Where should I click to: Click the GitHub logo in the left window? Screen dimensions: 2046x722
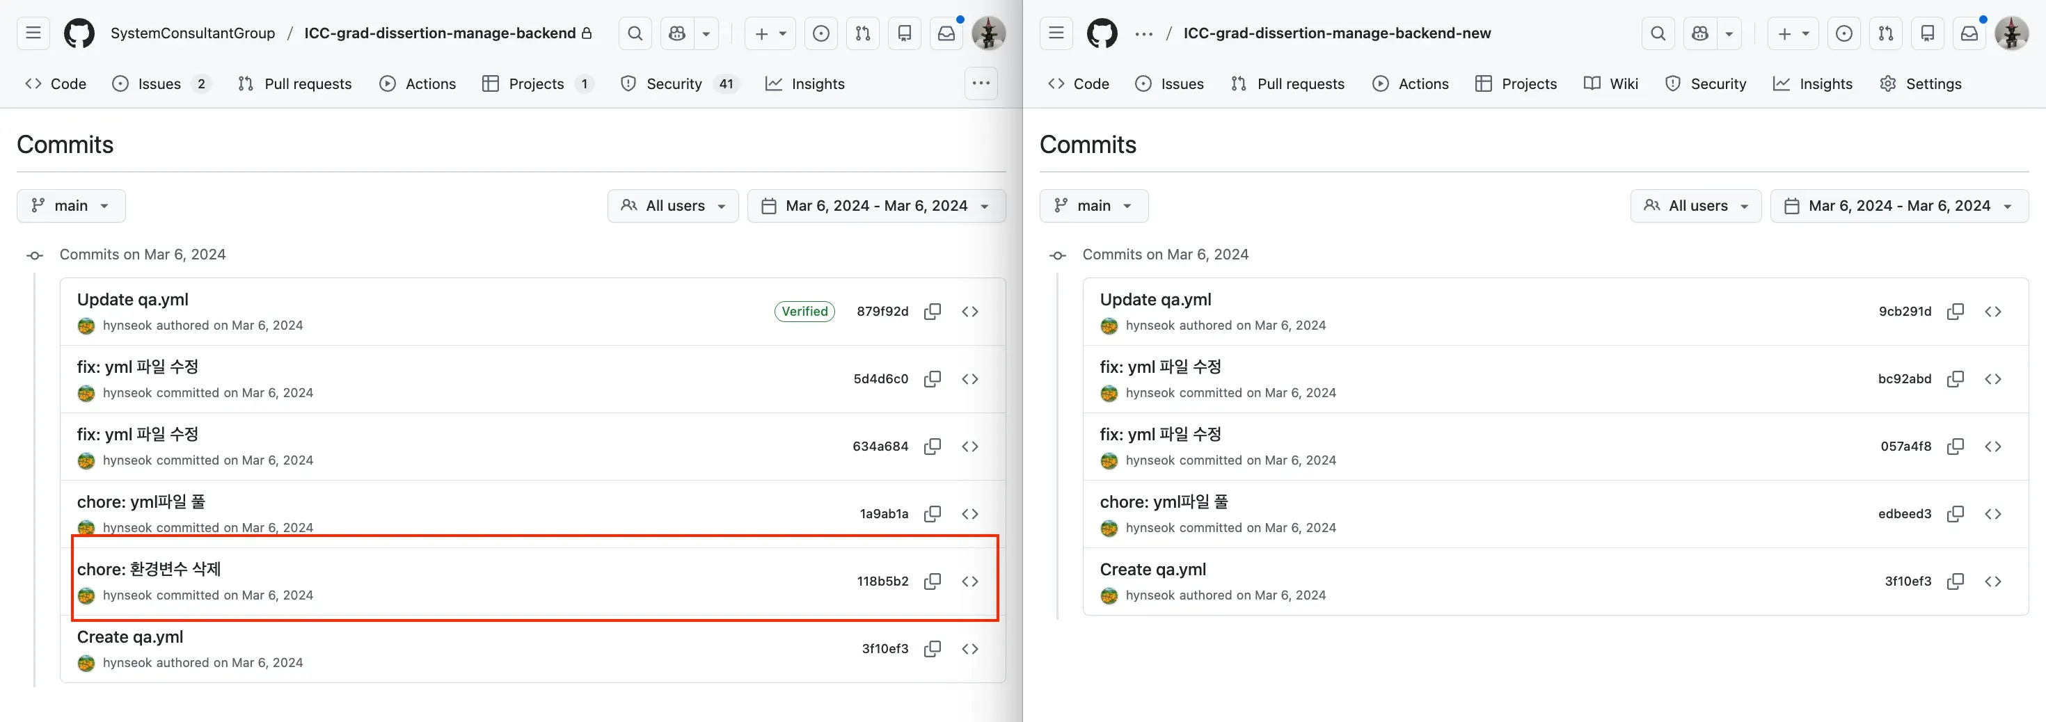click(x=79, y=33)
